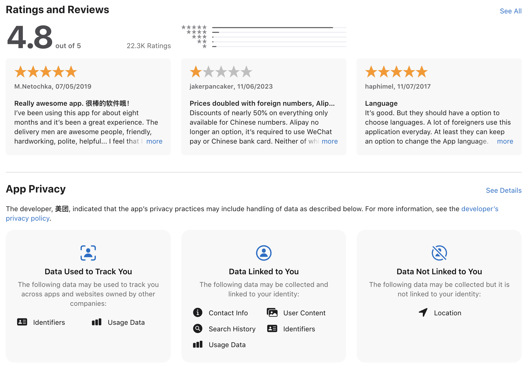Expand jakerpancaker's review with more
This screenshot has width=526, height=365.
(x=330, y=141)
